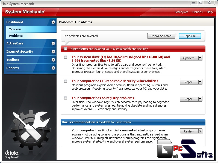Check the security vulnerabilities problem checkbox
The height and width of the screenshot is (163, 218).
pyautogui.click(x=65, y=81)
